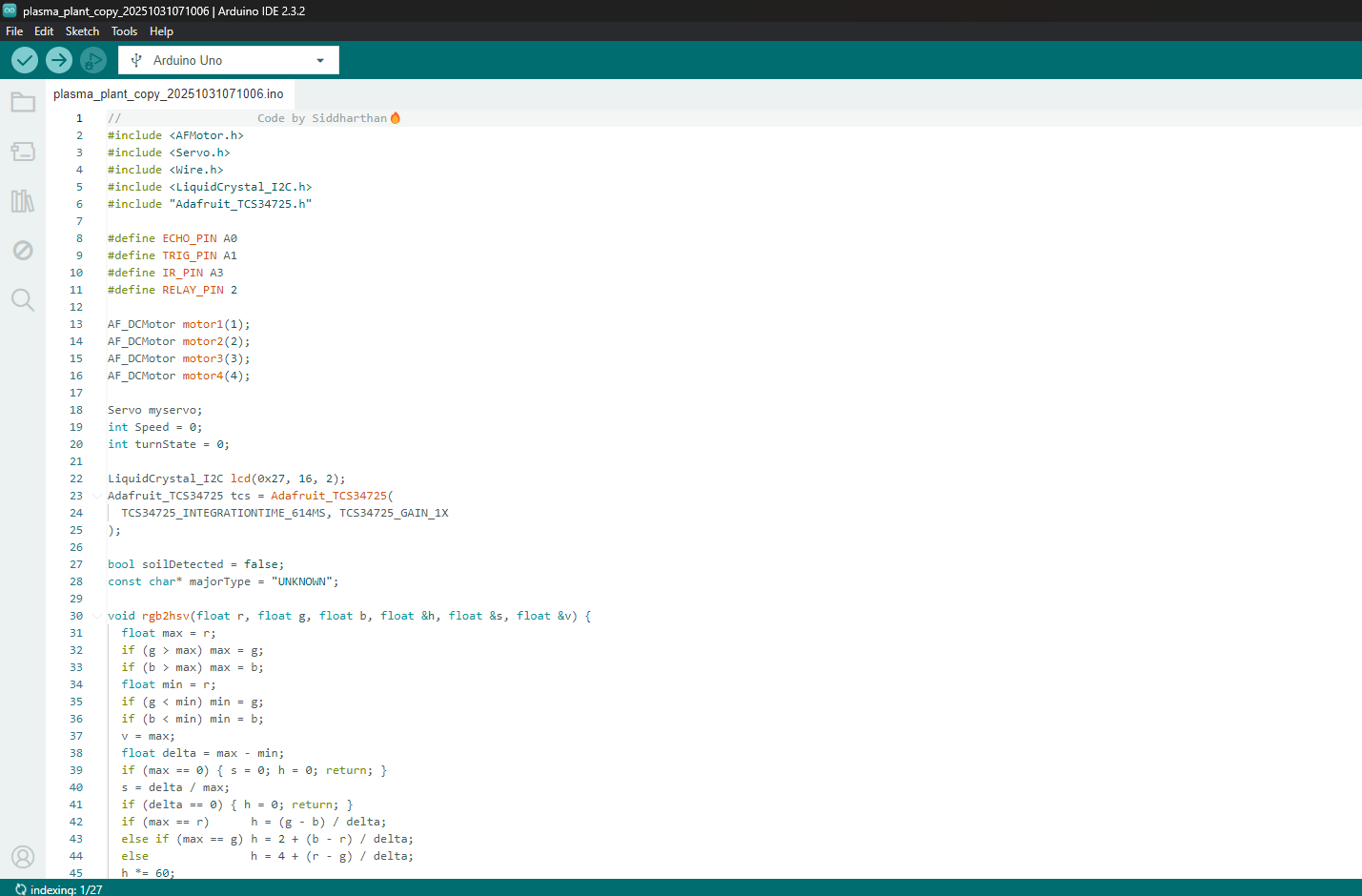
Task: Collapse the Adafruit_TCS34725 tcs declaration fold
Action: click(97, 496)
